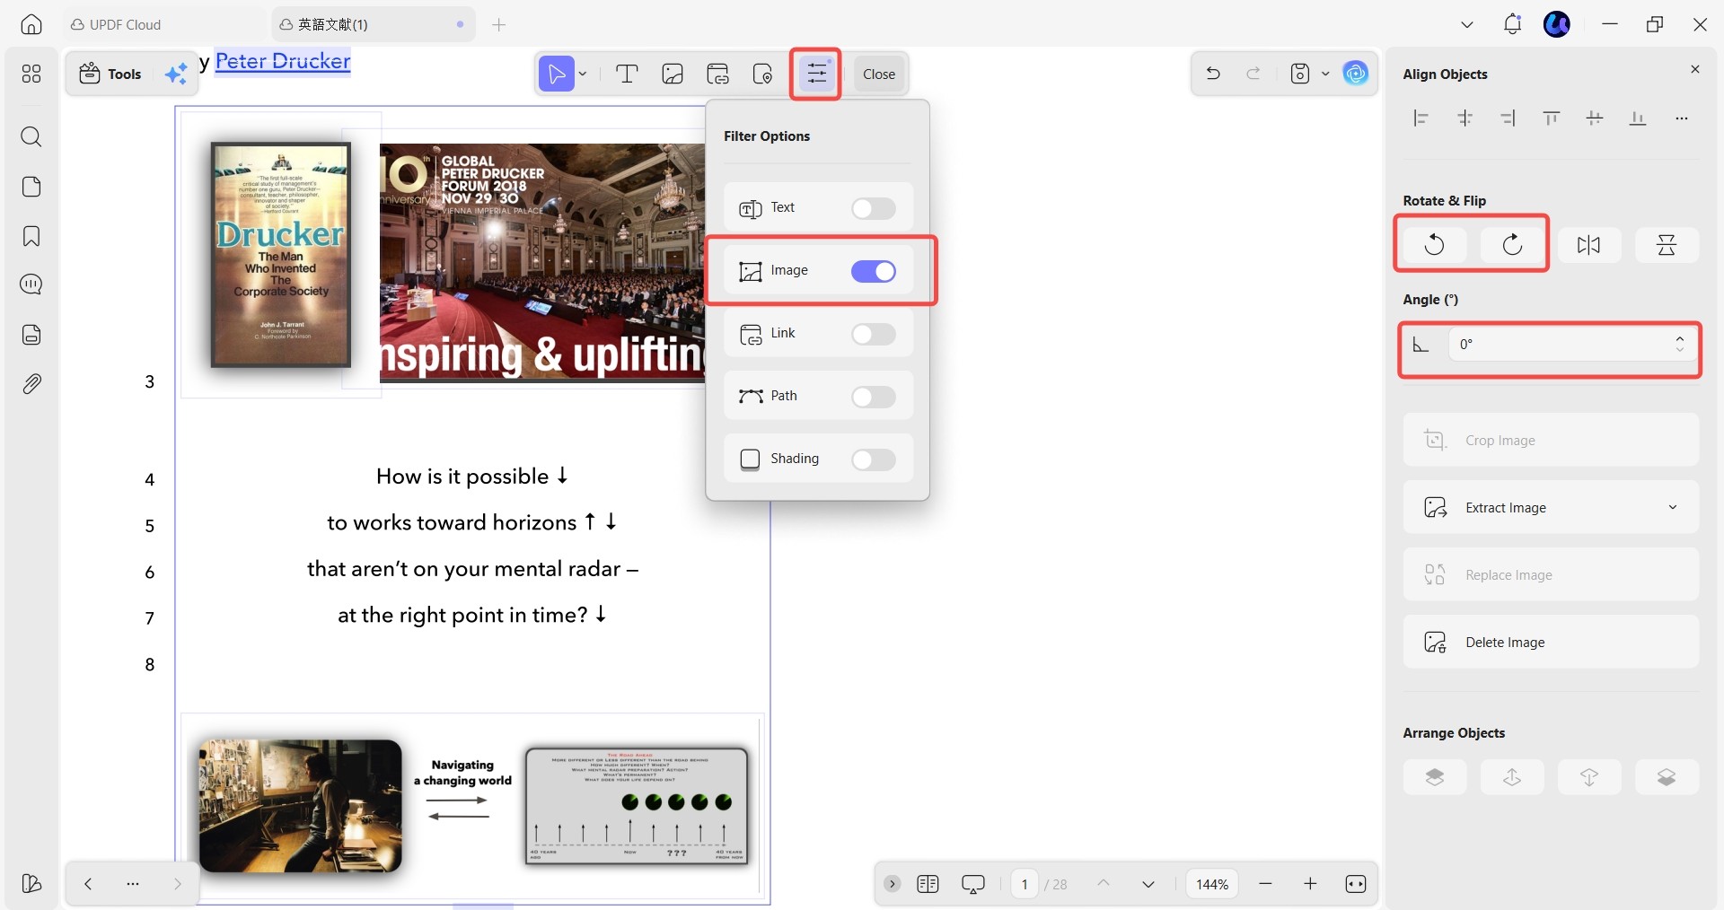The image size is (1724, 910).
Task: Open notifications bell
Action: click(1512, 24)
